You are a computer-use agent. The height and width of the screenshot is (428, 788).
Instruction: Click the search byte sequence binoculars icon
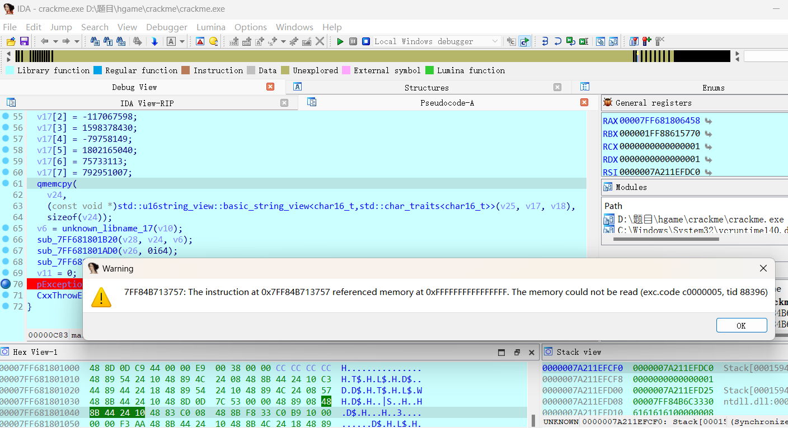[122, 41]
